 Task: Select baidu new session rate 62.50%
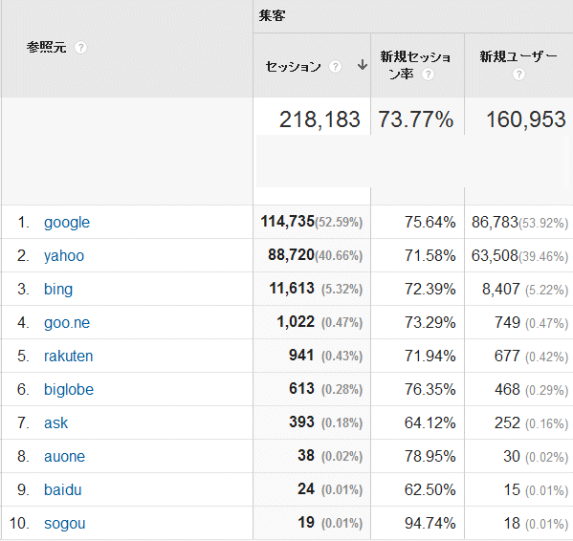pos(430,490)
